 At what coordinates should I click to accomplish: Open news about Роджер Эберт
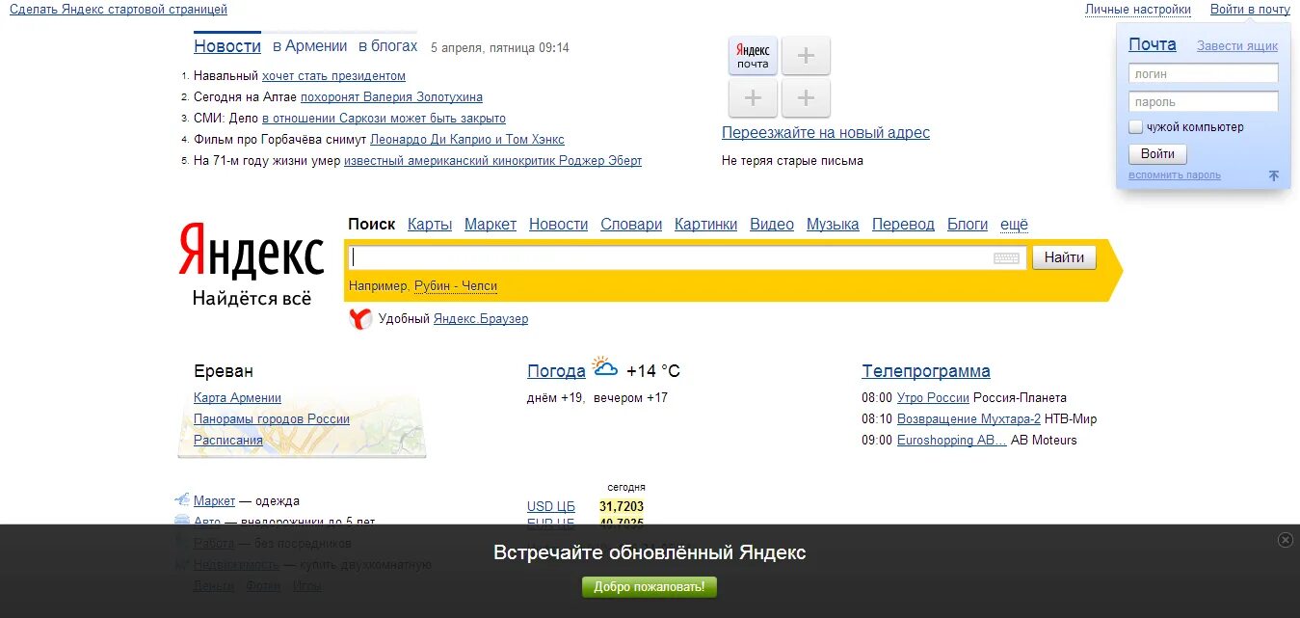[x=492, y=160]
